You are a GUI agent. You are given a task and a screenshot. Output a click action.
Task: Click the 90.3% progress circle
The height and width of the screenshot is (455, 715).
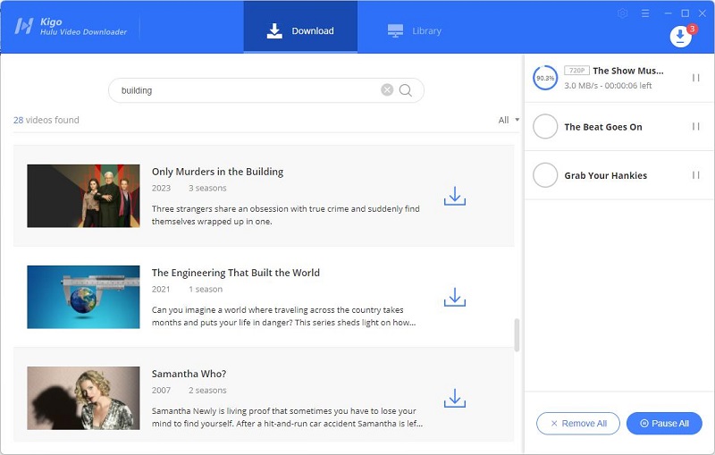545,78
